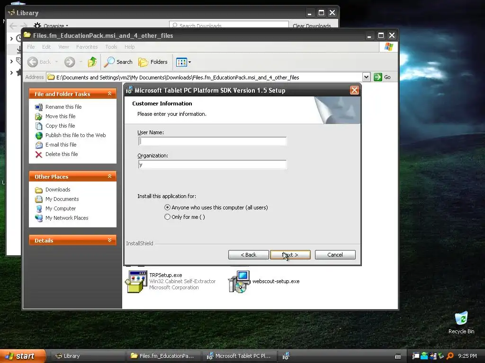Click the Go button beside address bar

click(x=382, y=77)
